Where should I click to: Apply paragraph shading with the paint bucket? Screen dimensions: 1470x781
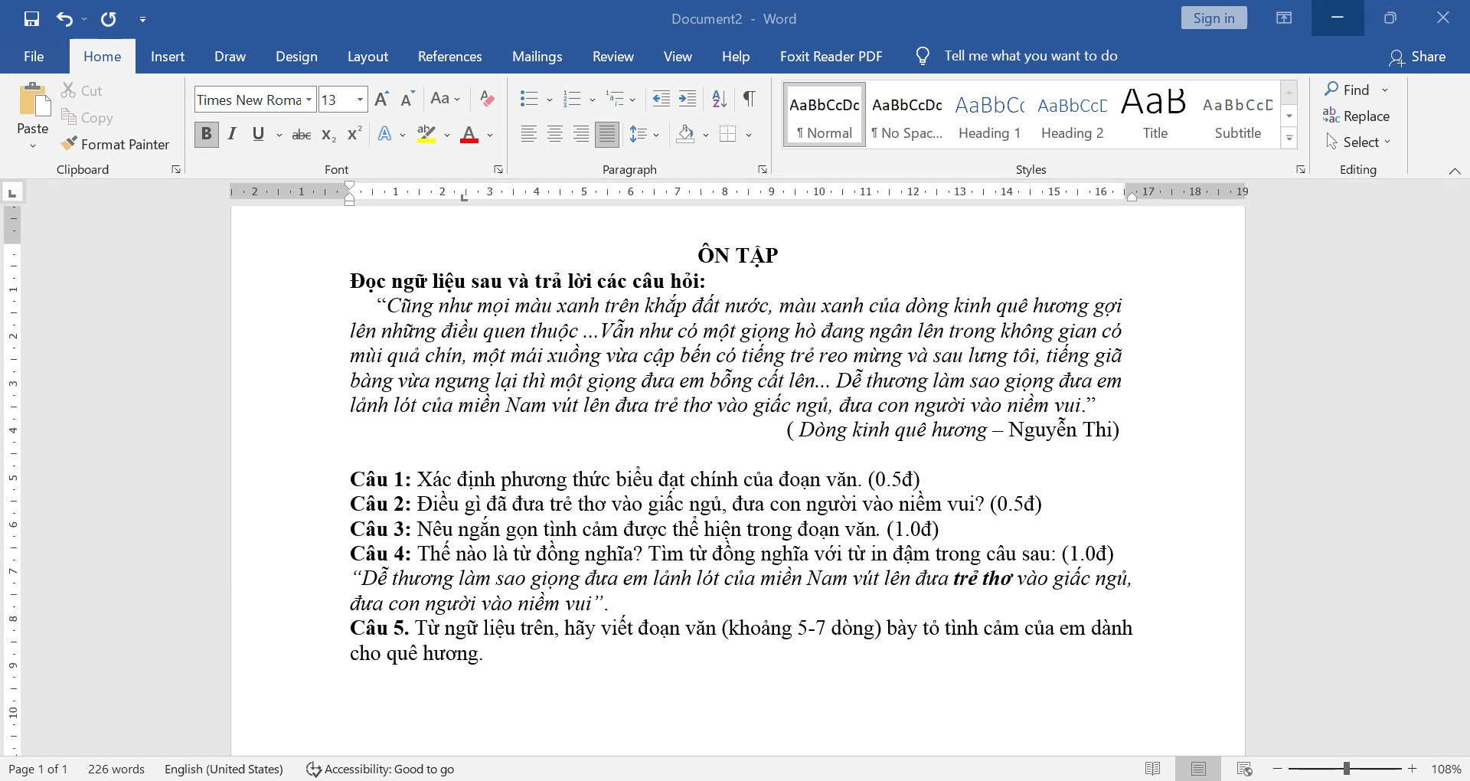686,135
